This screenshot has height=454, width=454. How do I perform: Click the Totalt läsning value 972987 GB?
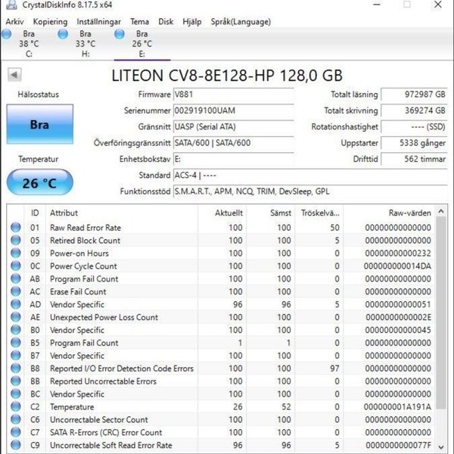point(414,95)
